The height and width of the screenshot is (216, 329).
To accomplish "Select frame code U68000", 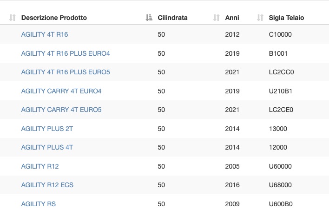I will click(280, 185).
